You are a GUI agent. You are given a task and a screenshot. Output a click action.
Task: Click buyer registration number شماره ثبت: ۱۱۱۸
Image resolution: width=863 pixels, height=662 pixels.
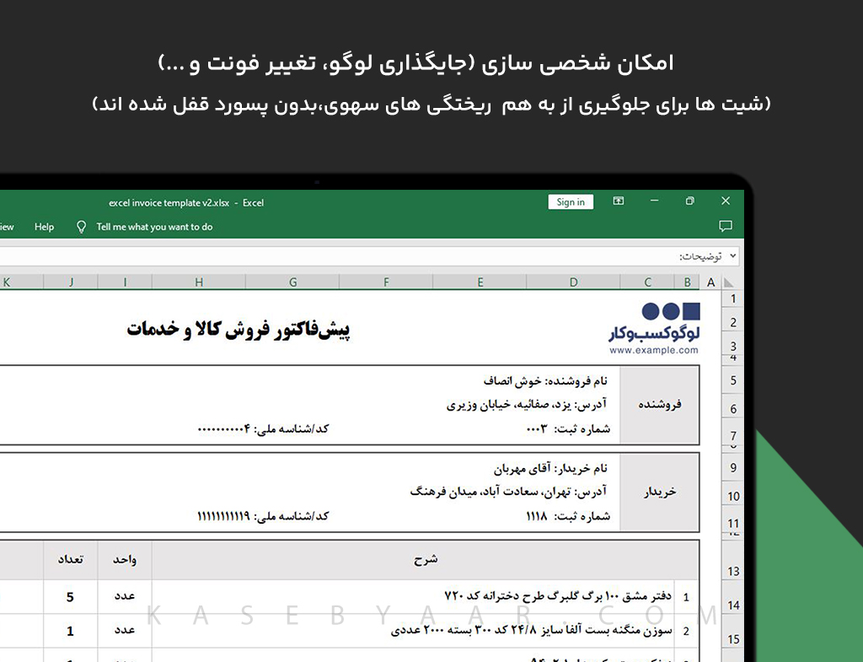tap(568, 516)
